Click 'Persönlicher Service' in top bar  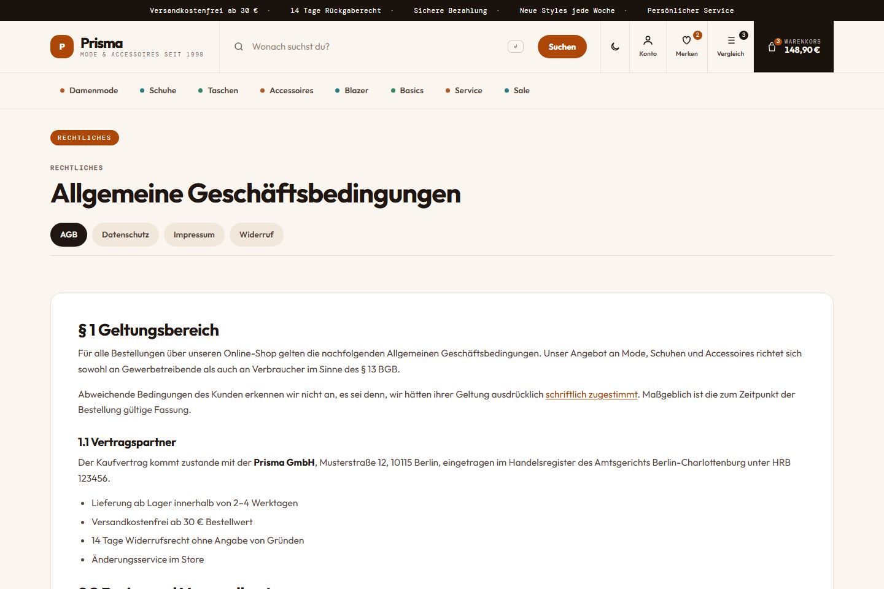click(x=691, y=10)
